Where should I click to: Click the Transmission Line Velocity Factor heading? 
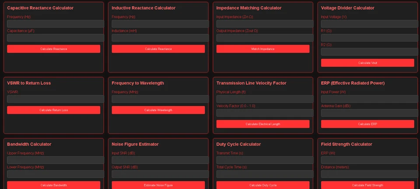tap(252, 83)
